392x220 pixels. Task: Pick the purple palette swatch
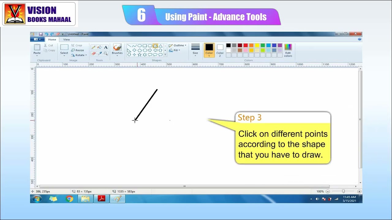pos(280,46)
